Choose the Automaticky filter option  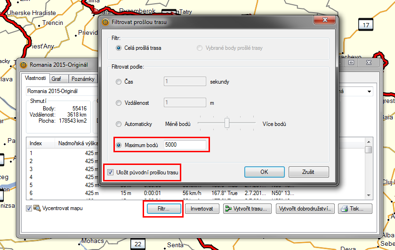click(x=118, y=124)
